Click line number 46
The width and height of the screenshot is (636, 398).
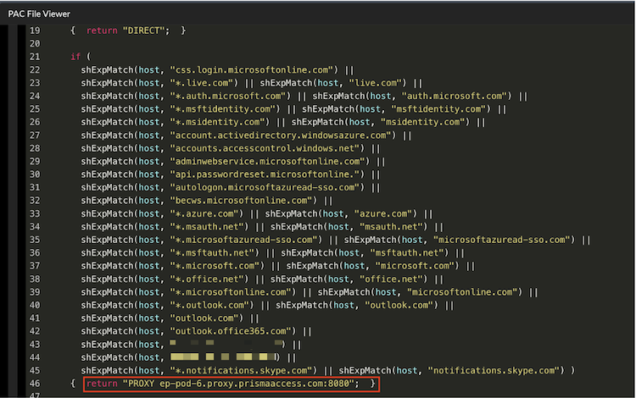[35, 384]
